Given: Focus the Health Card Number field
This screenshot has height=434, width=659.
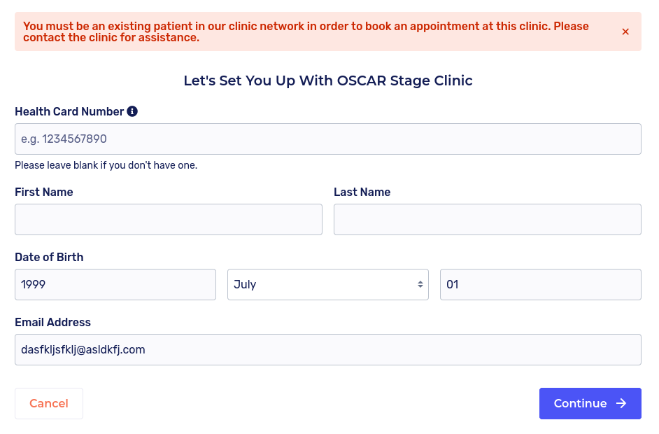Looking at the screenshot, I should pos(327,139).
